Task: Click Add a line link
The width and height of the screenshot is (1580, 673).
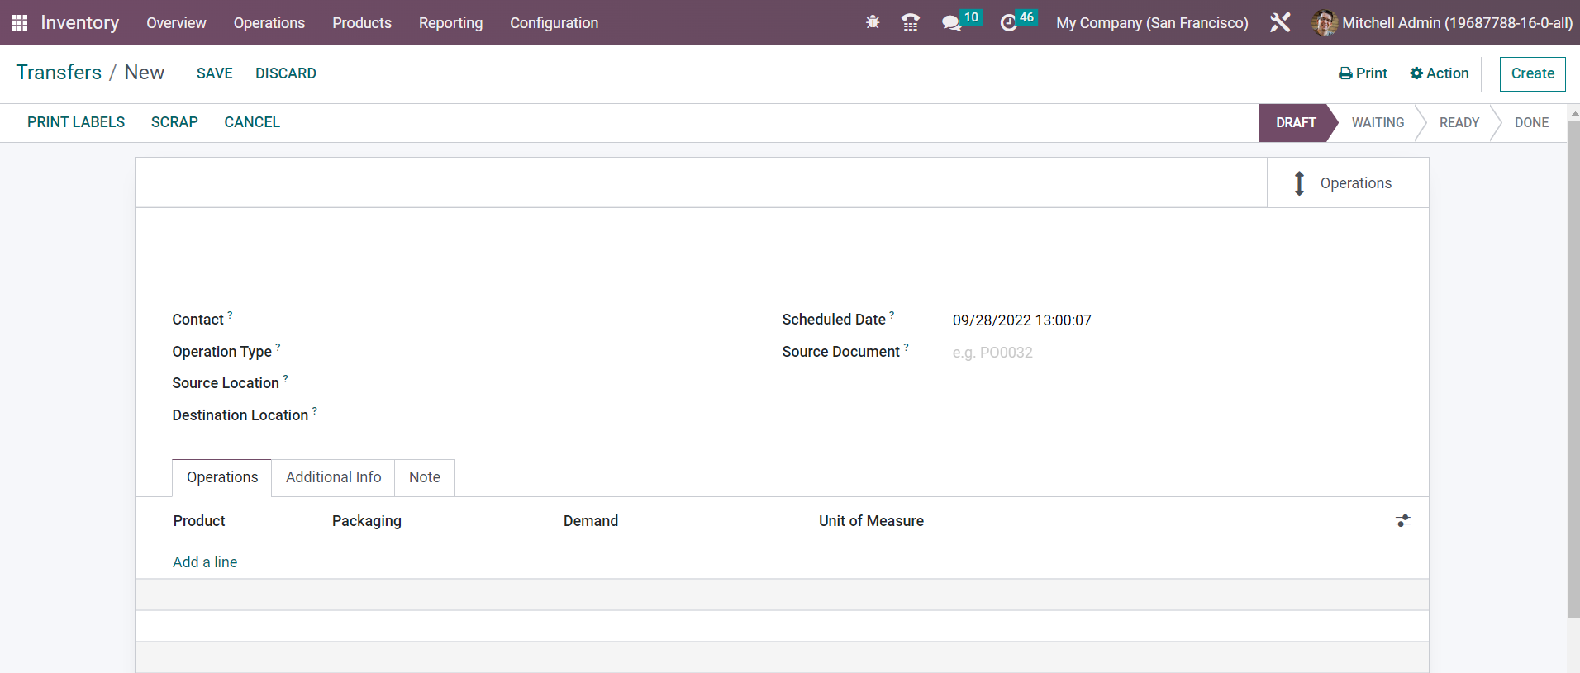Action: (205, 562)
